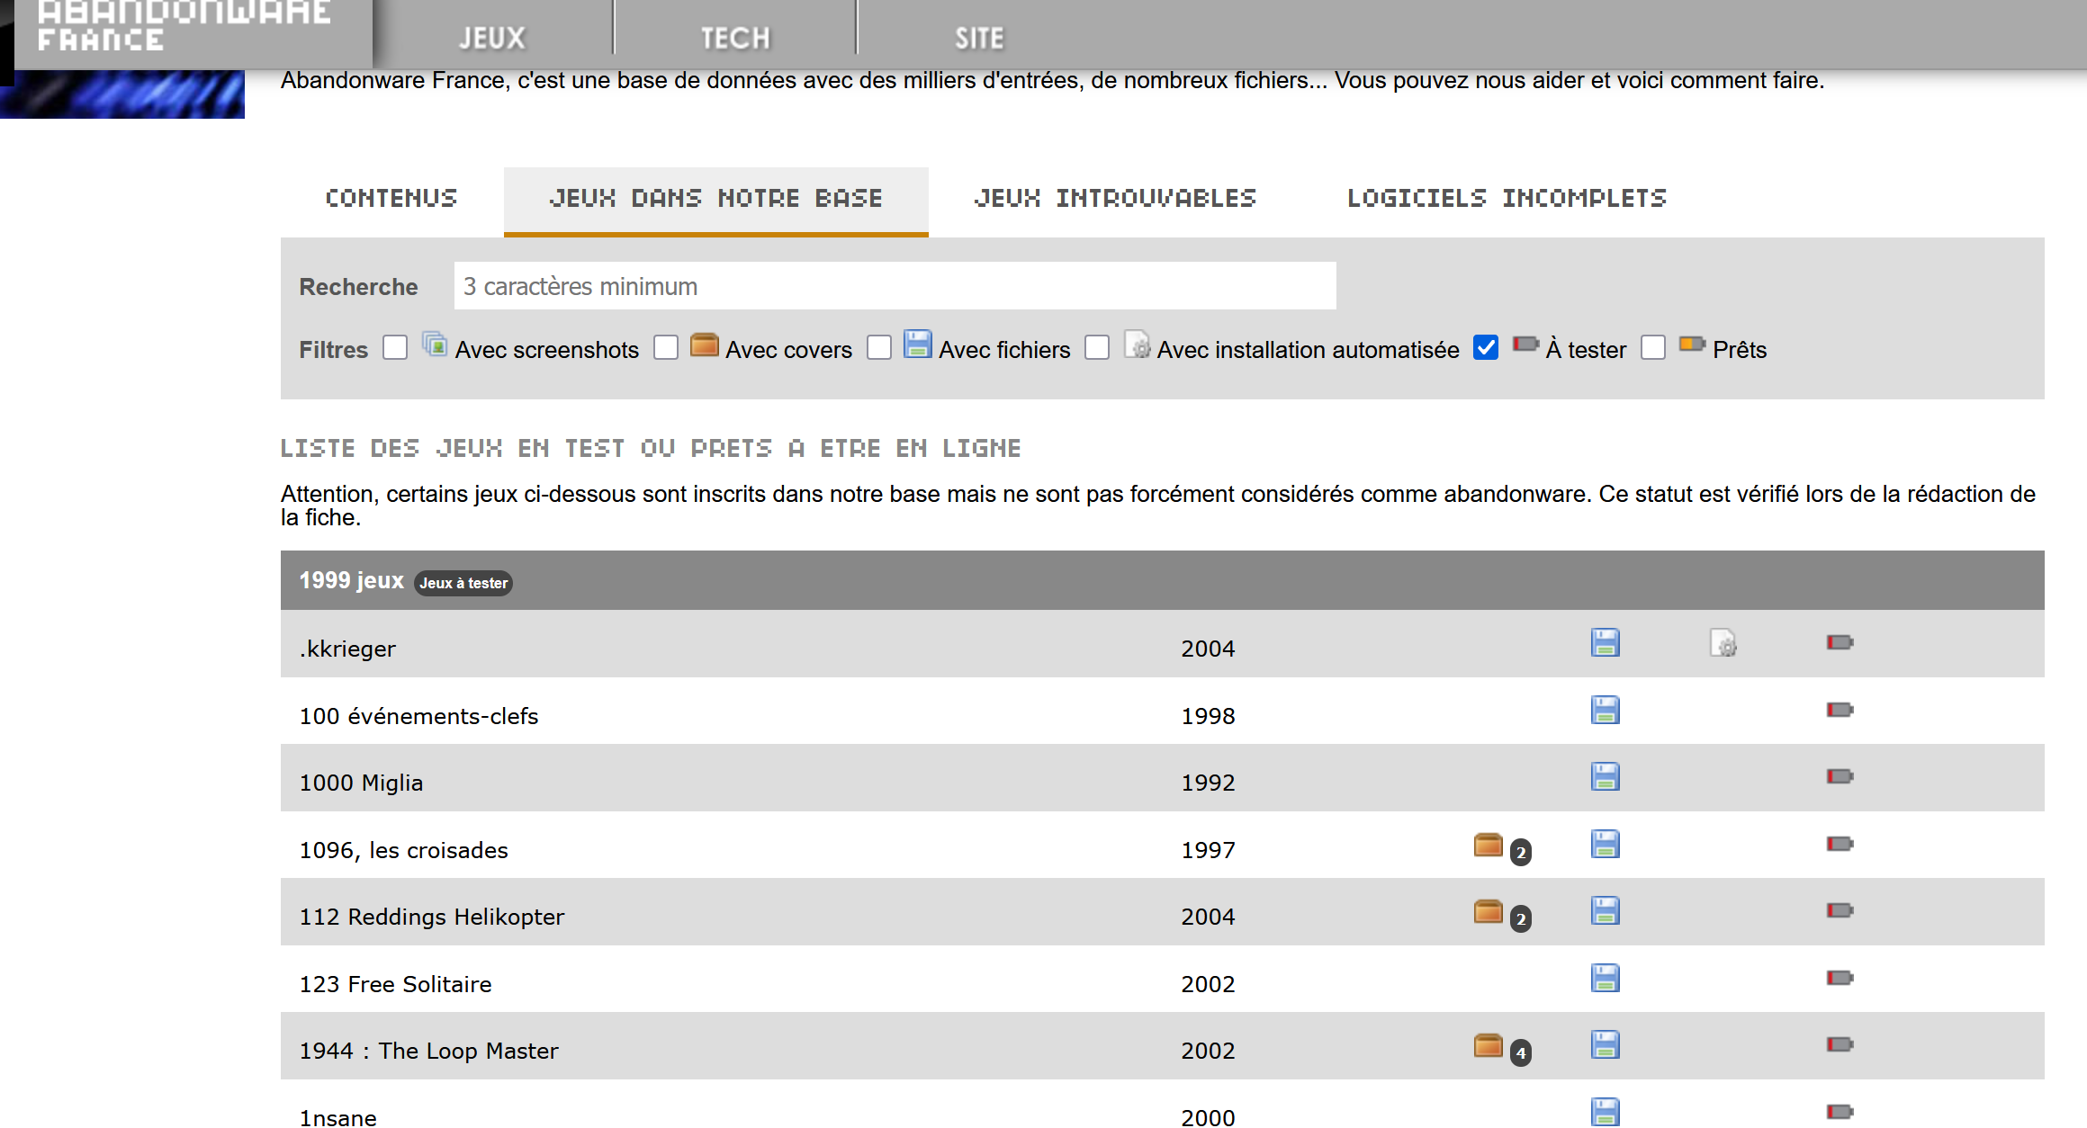Click the floppy disk icon for .kkrieger
2087x1128 pixels.
(1605, 643)
